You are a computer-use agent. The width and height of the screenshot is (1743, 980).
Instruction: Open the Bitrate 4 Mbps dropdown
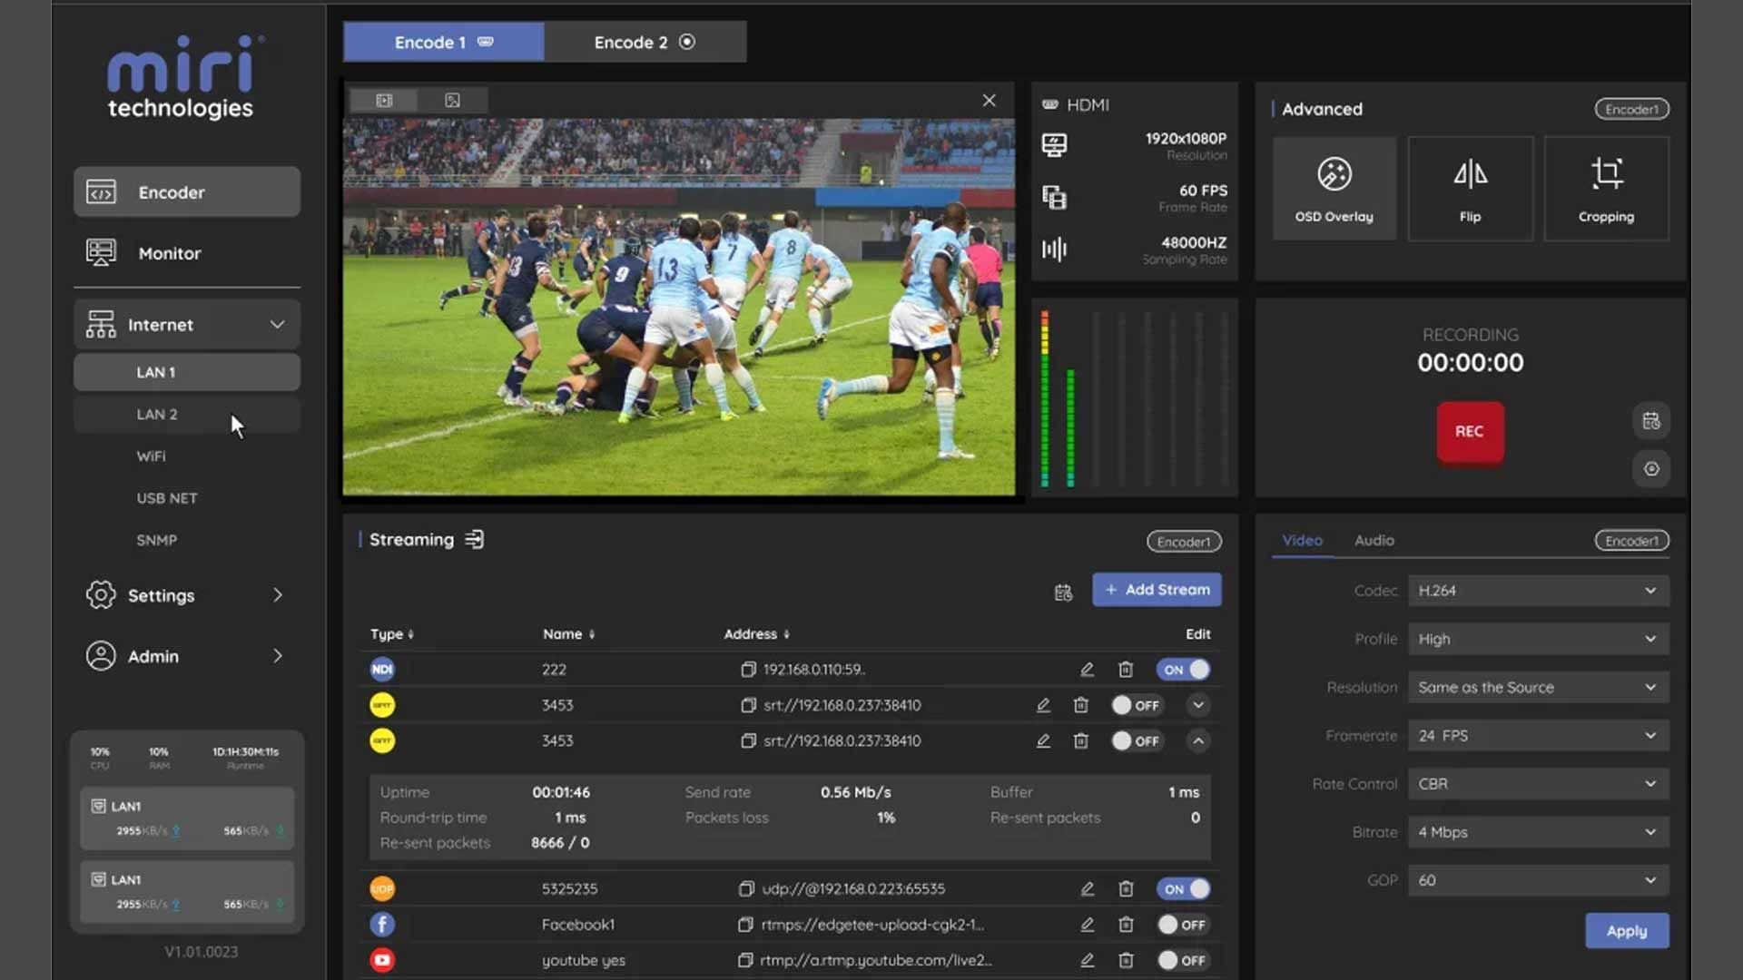(x=1538, y=832)
